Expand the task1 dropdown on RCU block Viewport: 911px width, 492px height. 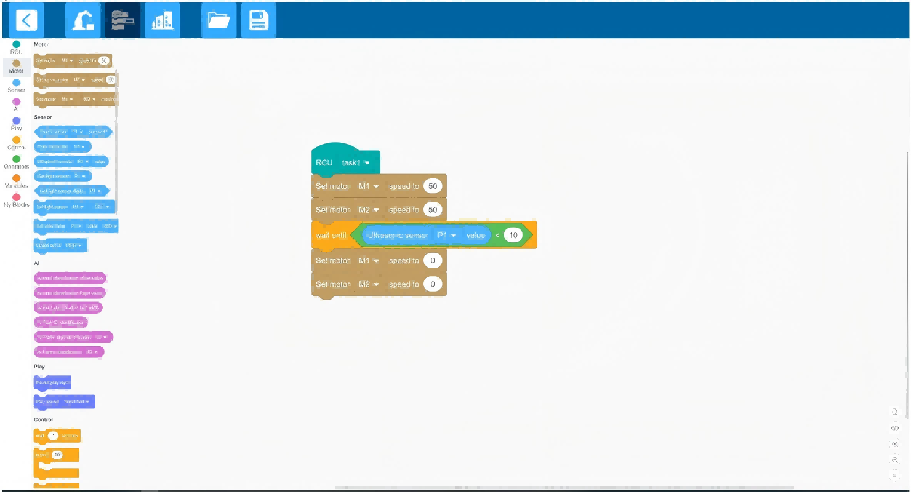tap(367, 163)
